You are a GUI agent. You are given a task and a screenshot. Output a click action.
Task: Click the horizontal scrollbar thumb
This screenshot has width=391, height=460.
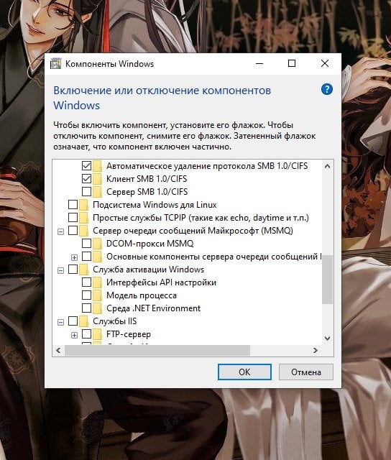(x=157, y=350)
